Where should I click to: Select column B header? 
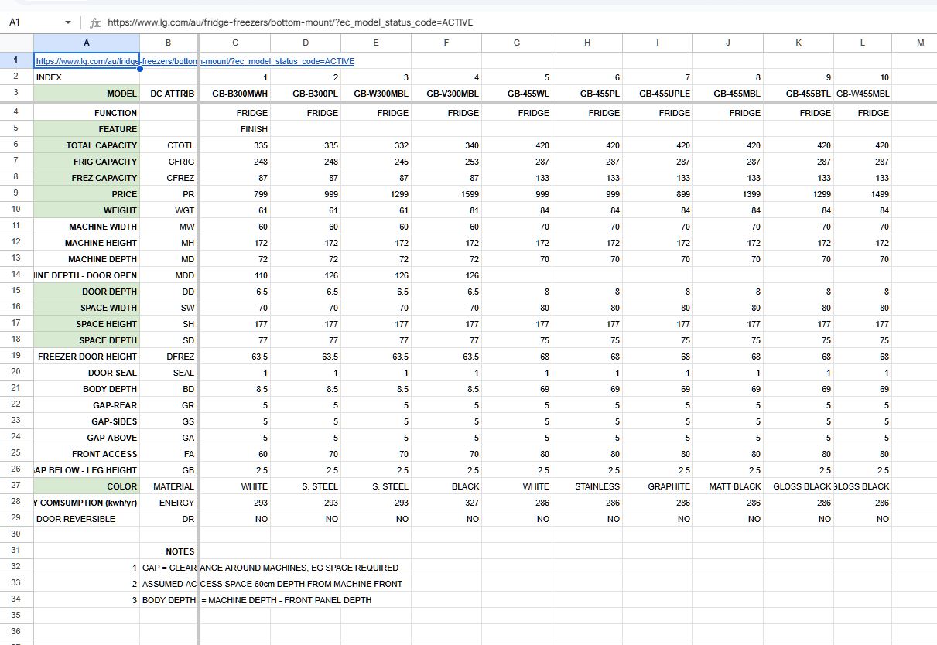[169, 43]
